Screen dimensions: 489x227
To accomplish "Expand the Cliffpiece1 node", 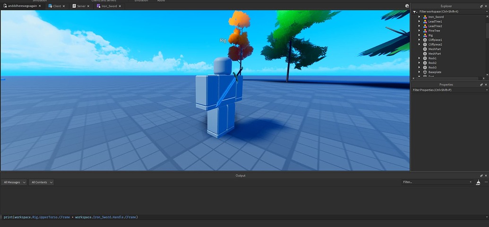I will [x=420, y=40].
